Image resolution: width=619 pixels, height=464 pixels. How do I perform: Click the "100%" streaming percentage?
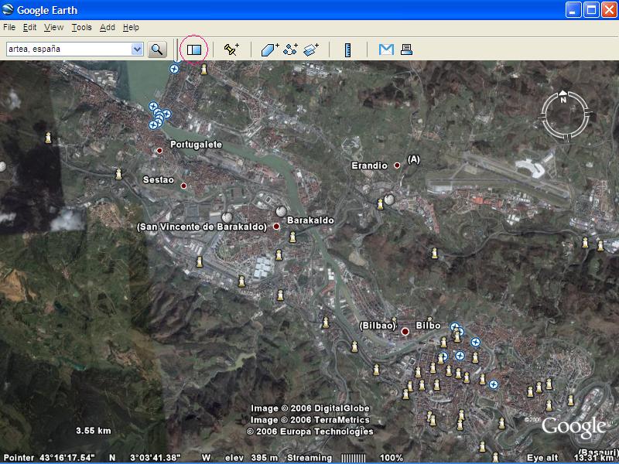392,458
